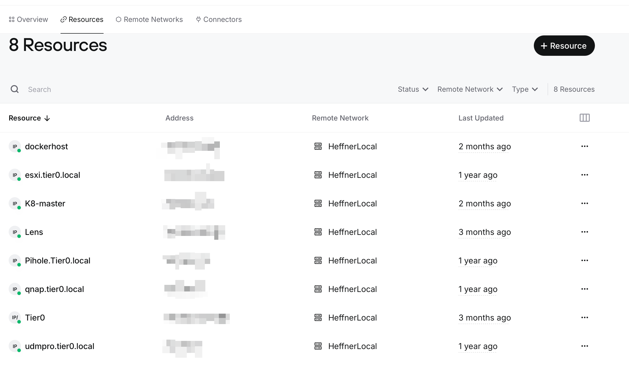The height and width of the screenshot is (373, 629).
Task: Click the three-dot menu for qnap.tier0.local
Action: [584, 289]
